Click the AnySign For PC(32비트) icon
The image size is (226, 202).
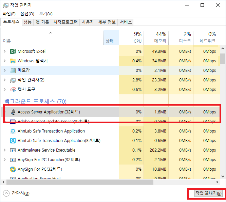click(x=13, y=169)
